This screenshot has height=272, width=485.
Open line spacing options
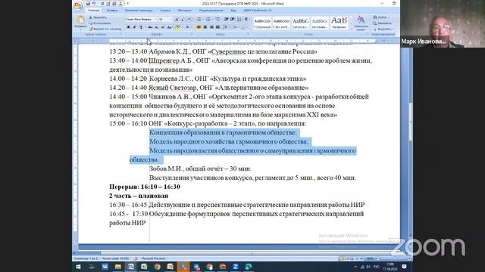(226, 27)
